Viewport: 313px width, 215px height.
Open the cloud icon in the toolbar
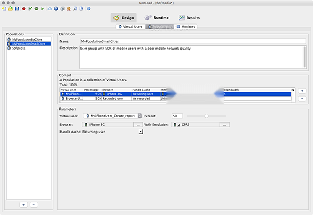pos(50,9)
